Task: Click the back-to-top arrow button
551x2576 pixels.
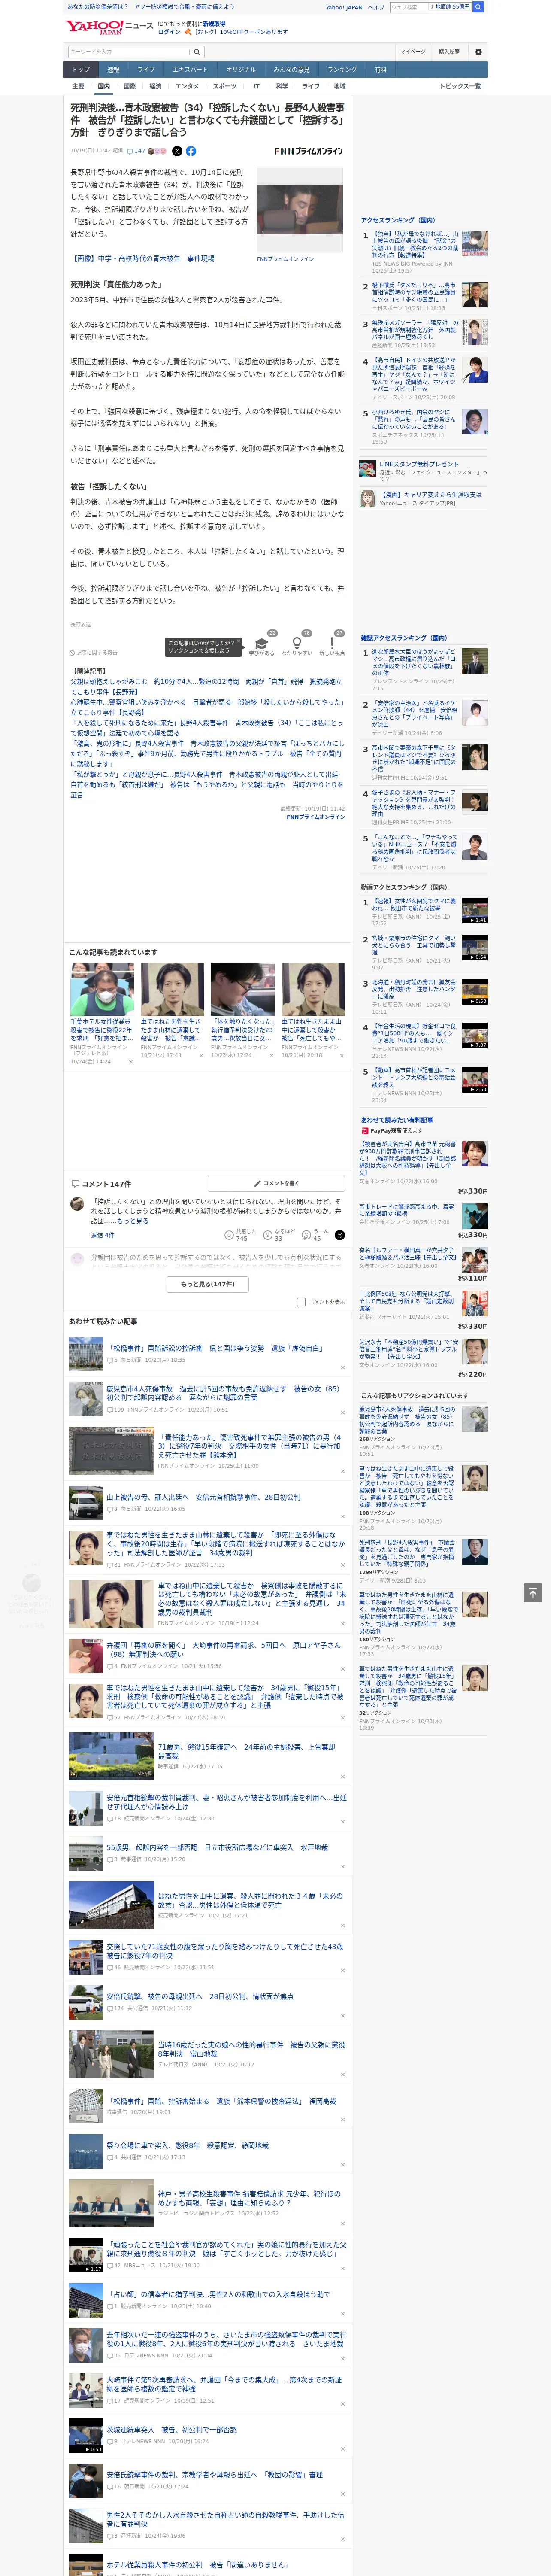Action: coord(532,1593)
